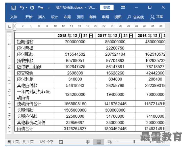Viewport: 184px width, 148px height.
Task: Open ribbon display options icon
Action: tap(123, 7)
